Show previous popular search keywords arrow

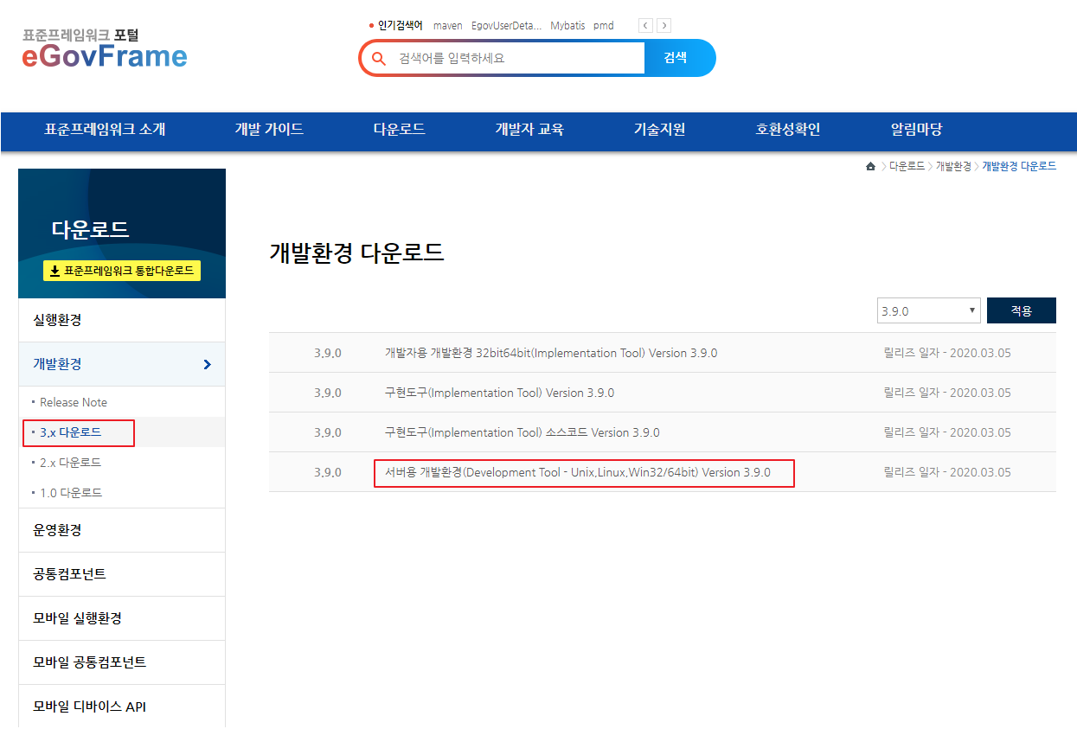click(x=645, y=26)
